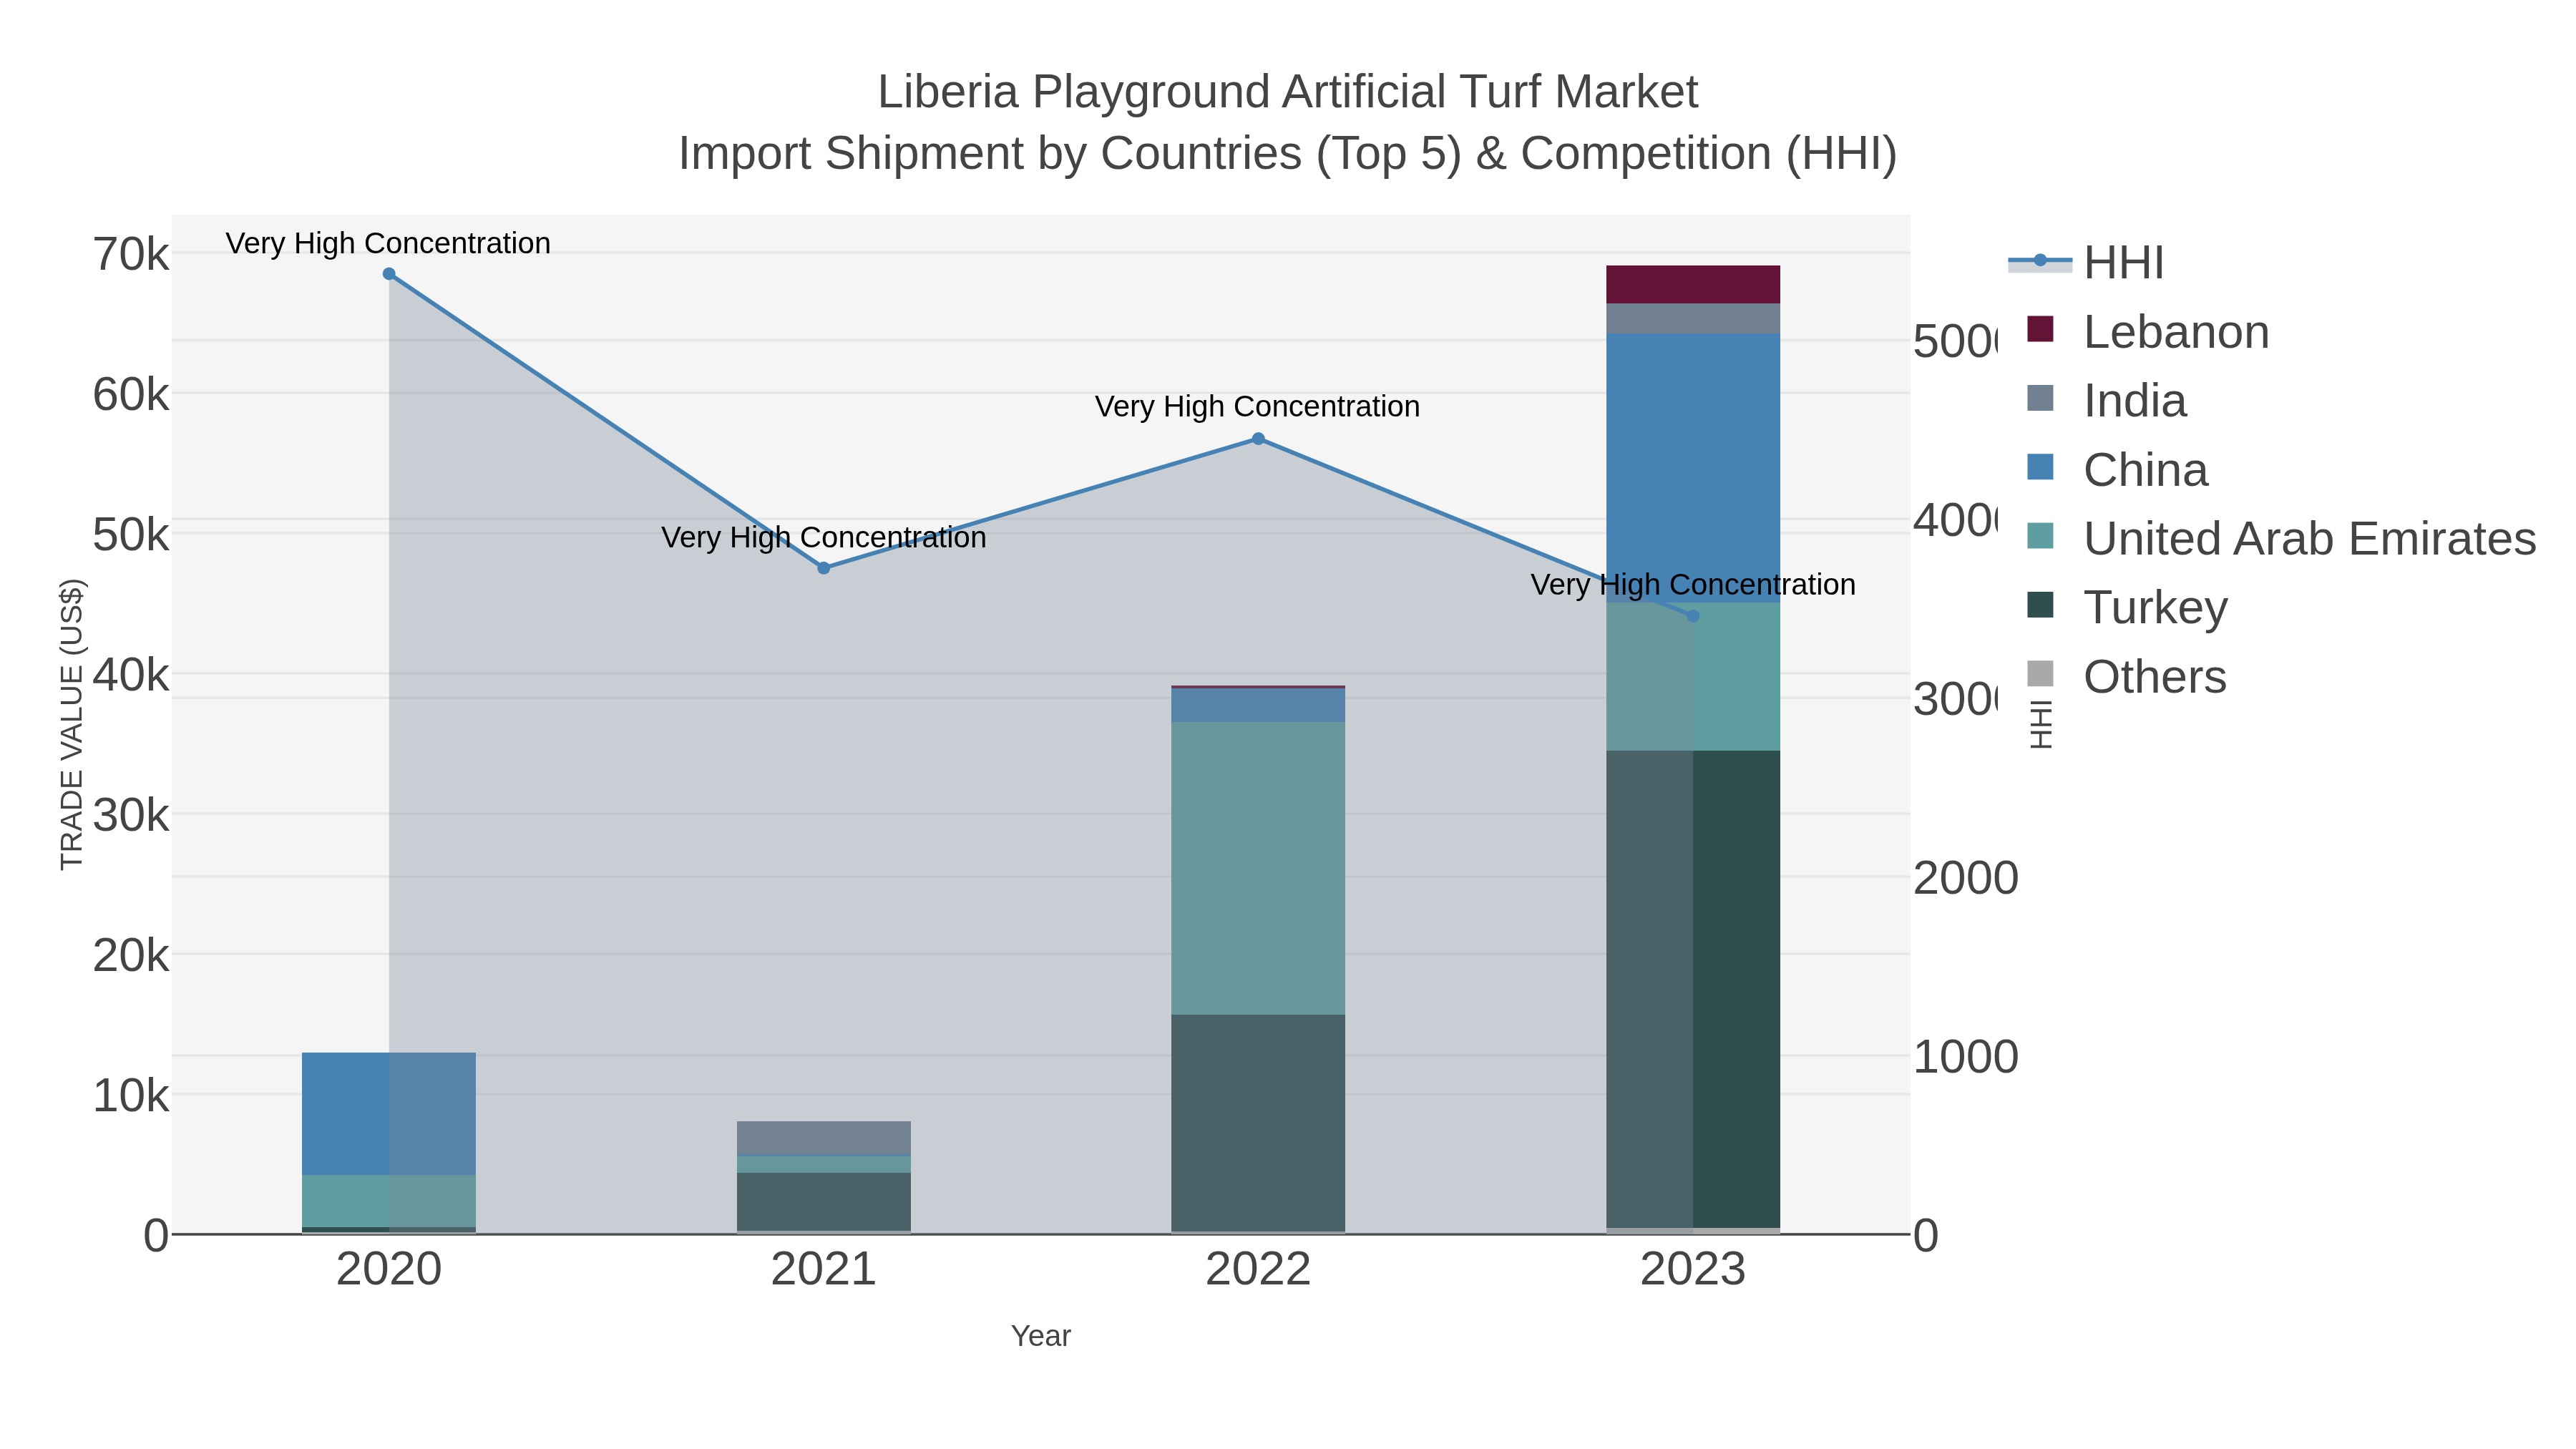This screenshot has height=1449, width=2576.
Task: Click the Lebanon maroon legend swatch
Action: pyautogui.click(x=2040, y=329)
